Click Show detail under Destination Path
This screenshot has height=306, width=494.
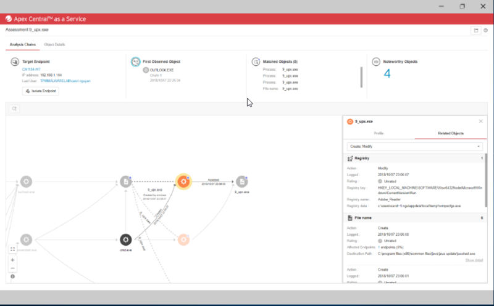pos(474,260)
